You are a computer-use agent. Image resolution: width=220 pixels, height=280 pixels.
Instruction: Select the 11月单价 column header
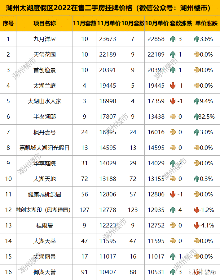click(108, 23)
